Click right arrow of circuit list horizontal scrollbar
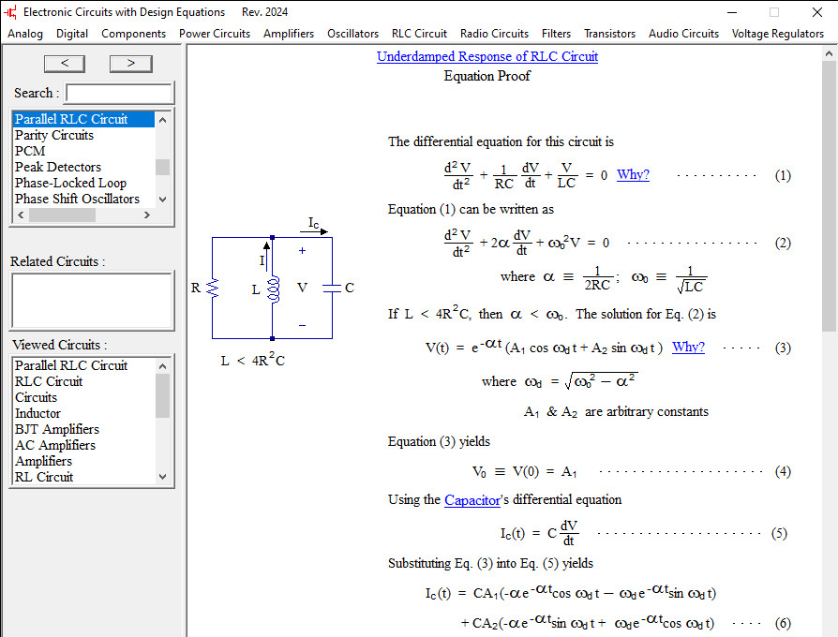Viewport: 838px width, 637px height. pos(147,215)
